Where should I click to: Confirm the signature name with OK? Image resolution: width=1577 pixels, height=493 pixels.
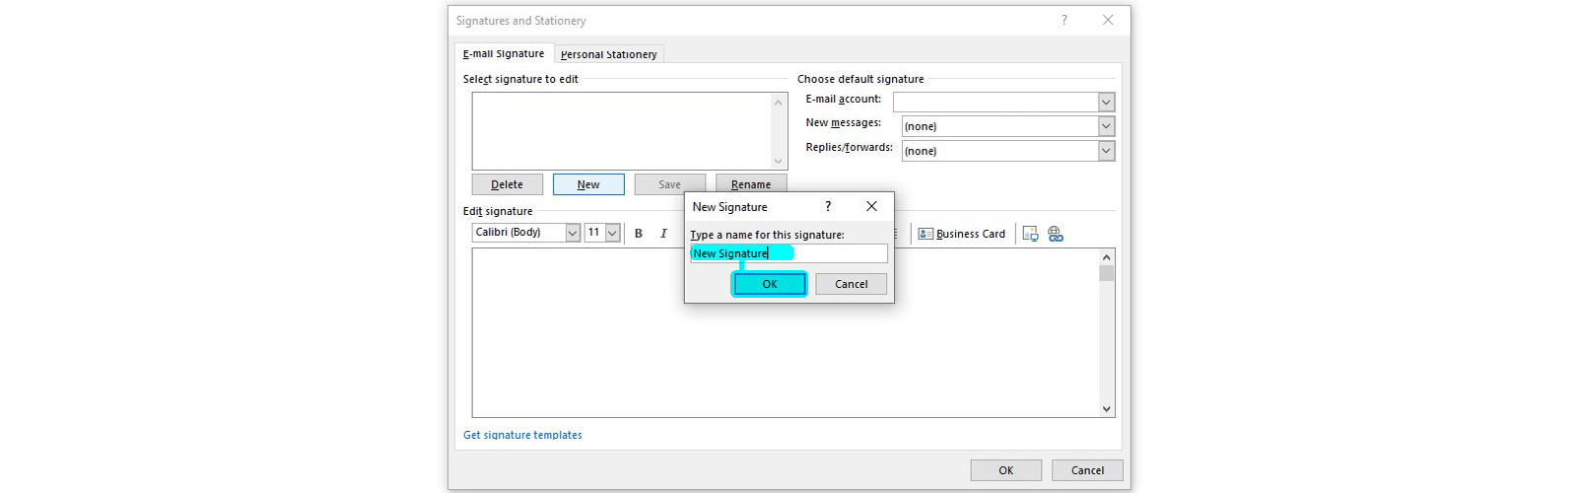(x=770, y=284)
